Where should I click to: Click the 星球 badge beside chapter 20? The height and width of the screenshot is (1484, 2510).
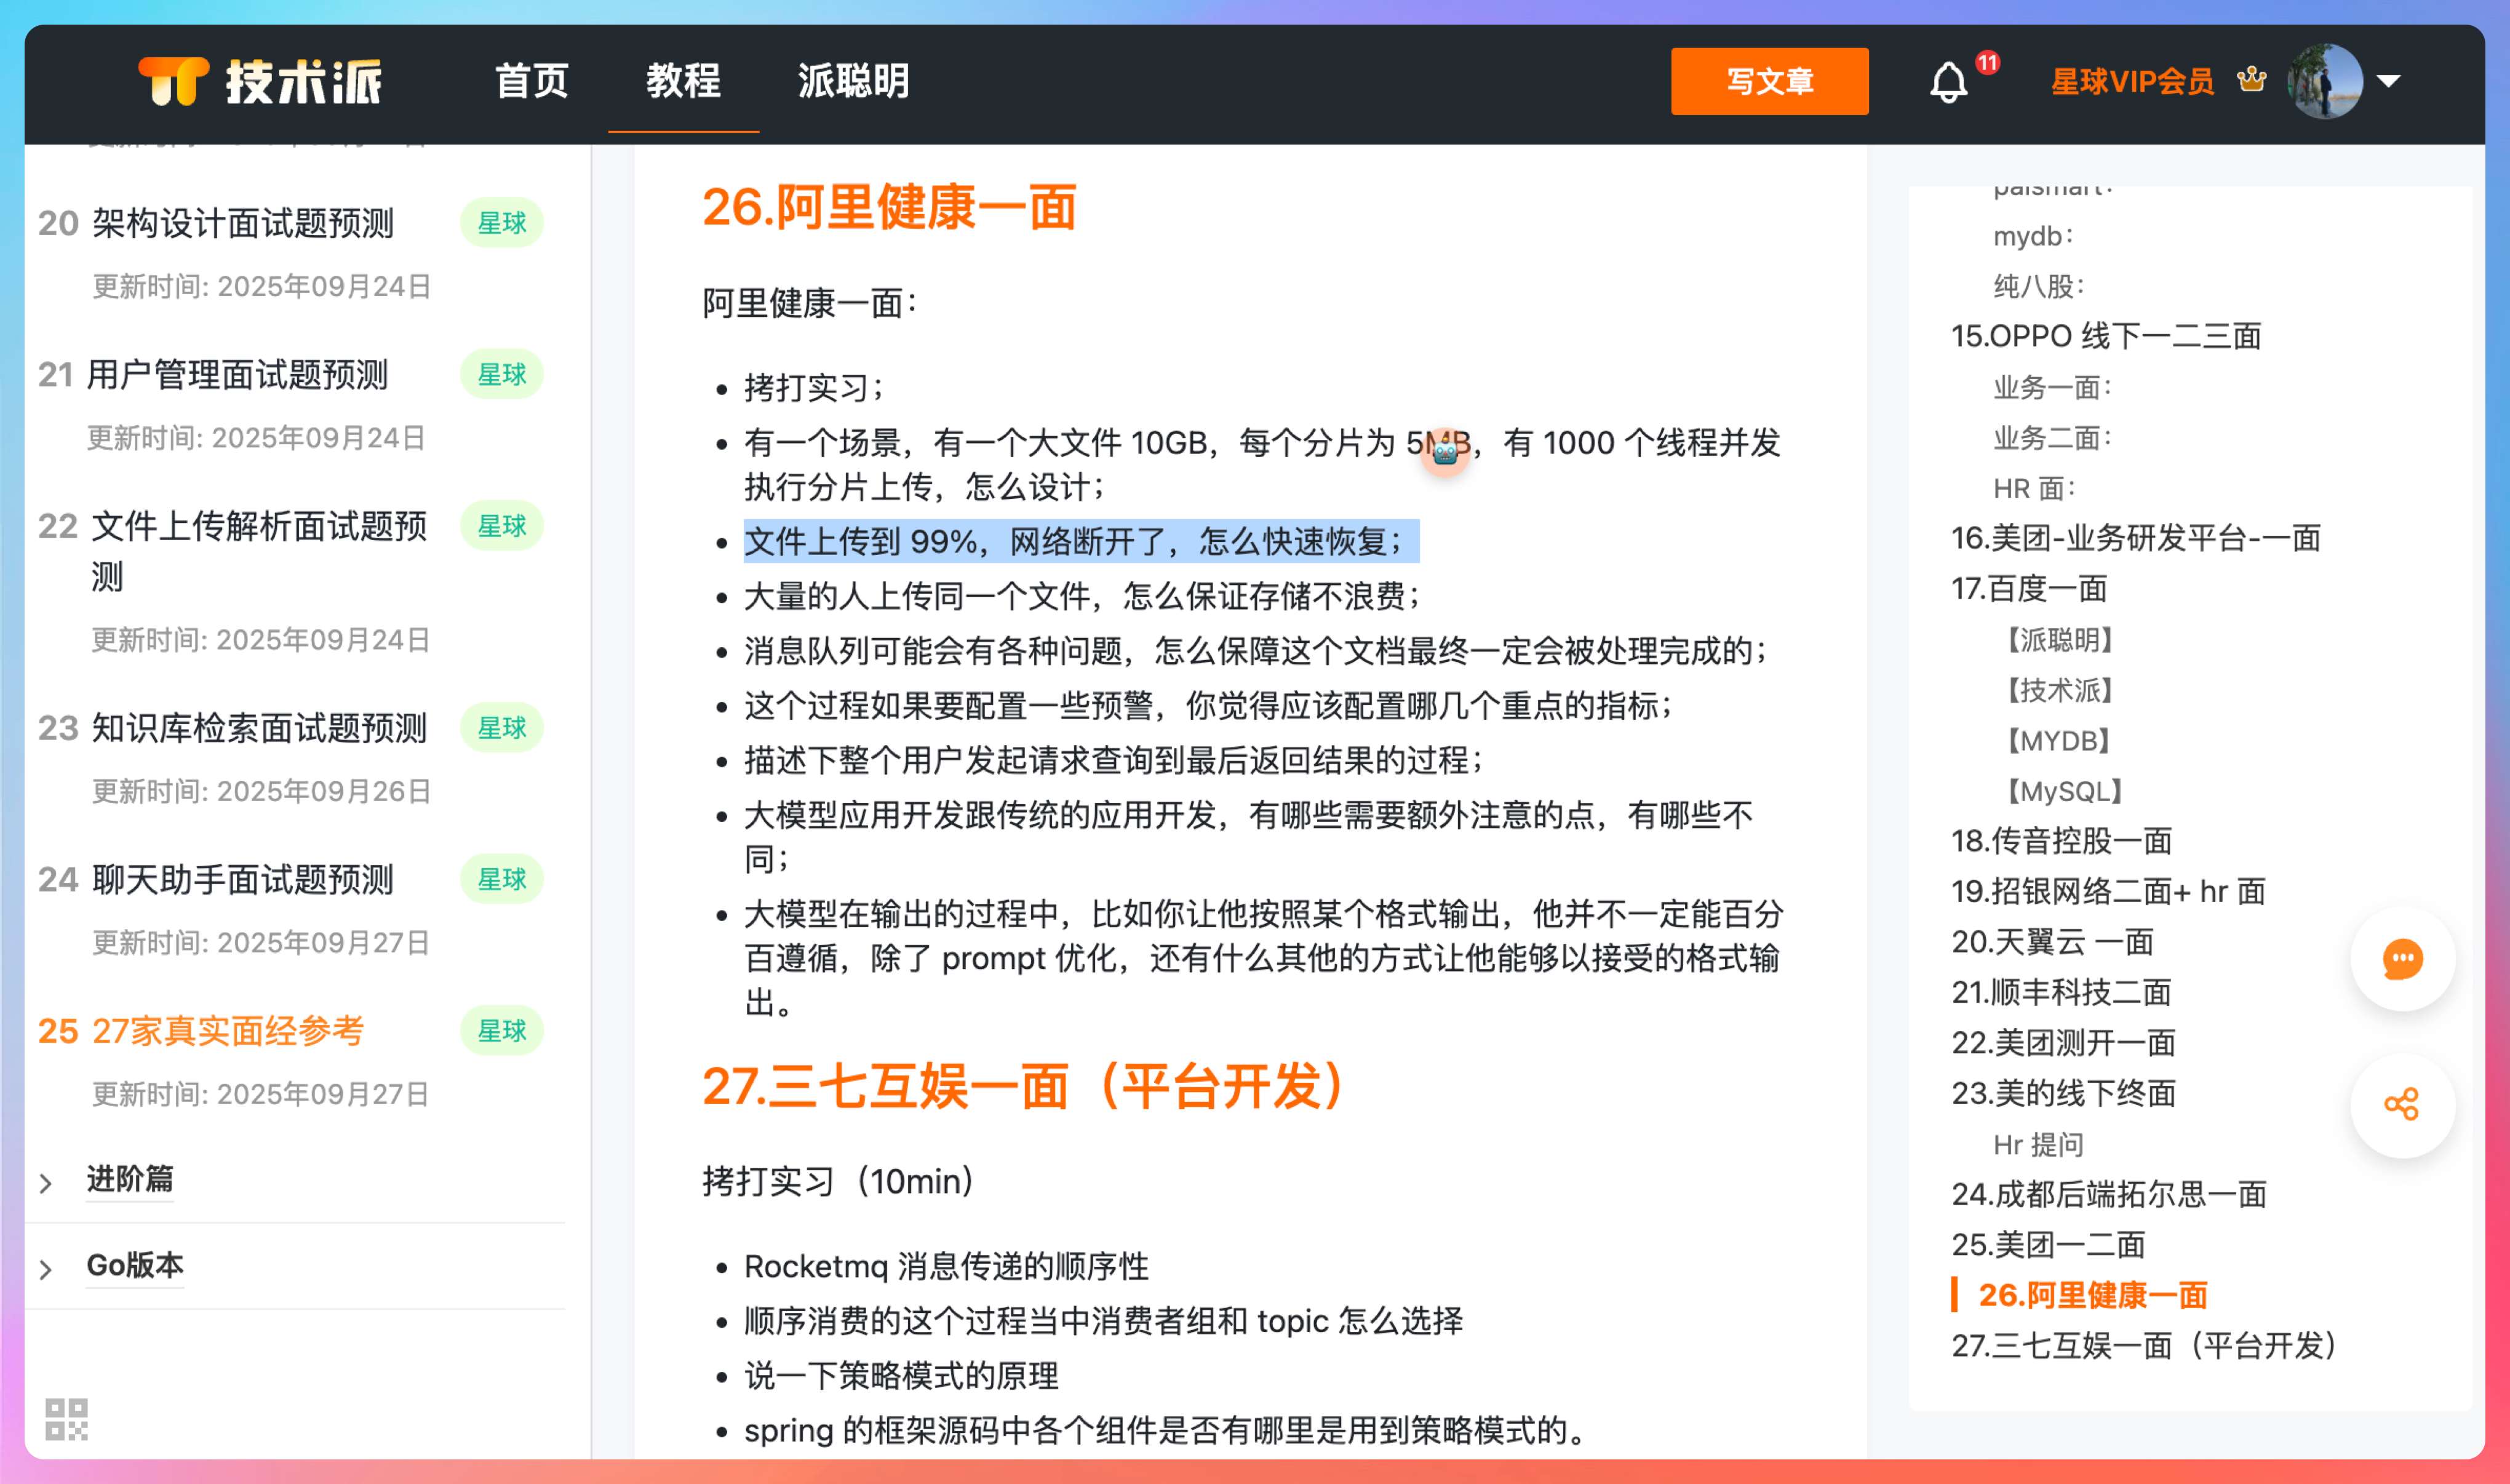pyautogui.click(x=501, y=223)
